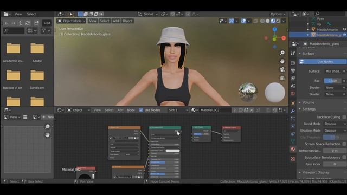Open the file browser filter dropdown
The image size is (347, 195).
coord(46,31)
